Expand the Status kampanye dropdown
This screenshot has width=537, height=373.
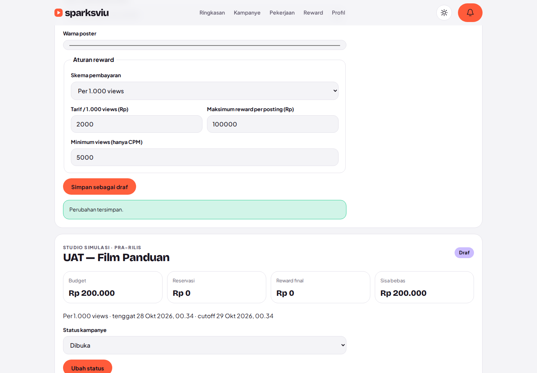click(x=205, y=345)
